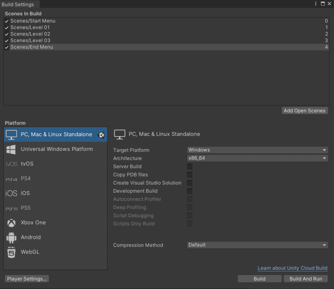Enable Copy PDB files checkbox
The width and height of the screenshot is (334, 289).
(189, 175)
